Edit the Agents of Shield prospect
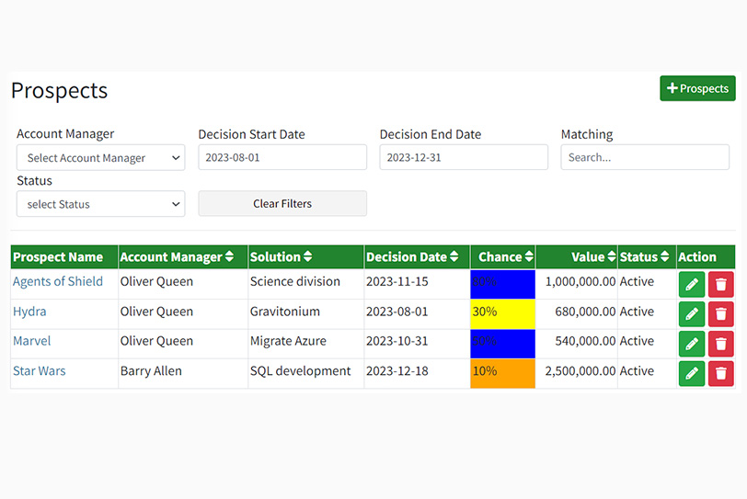Screen dimensions: 747x499 (x=692, y=284)
